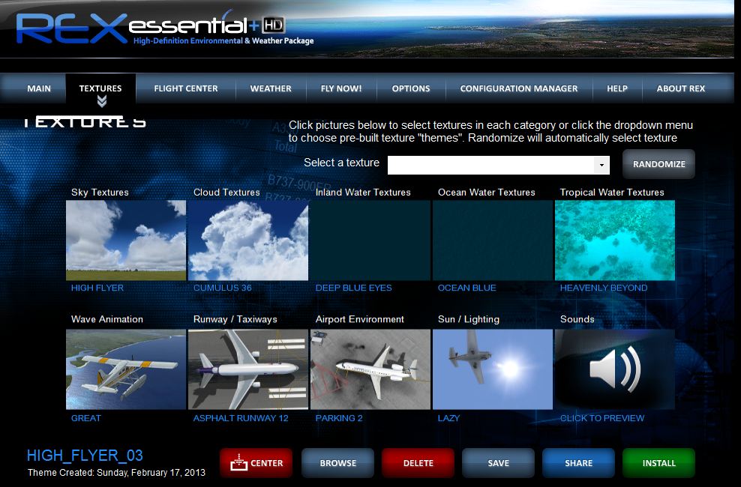This screenshot has width=741, height=487.
Task: Select the TEXTURES tab
Action: pos(100,88)
